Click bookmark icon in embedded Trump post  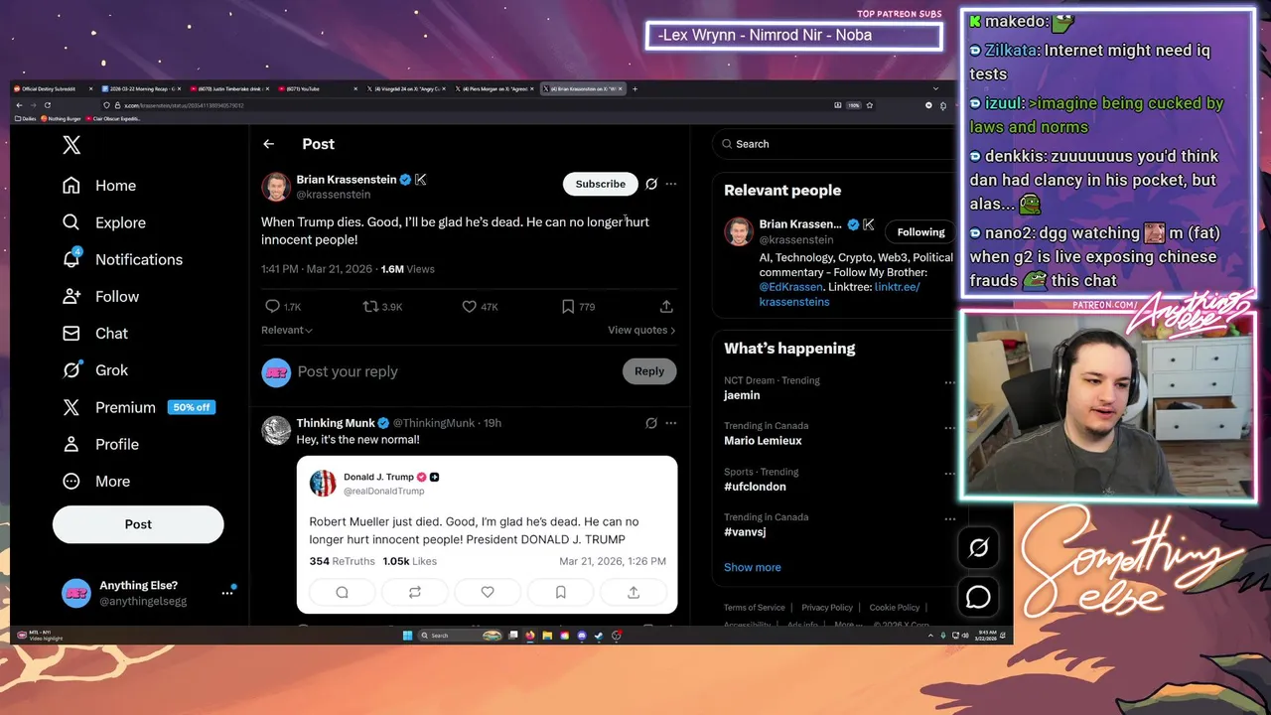click(560, 592)
